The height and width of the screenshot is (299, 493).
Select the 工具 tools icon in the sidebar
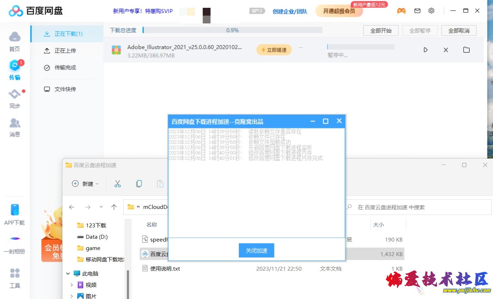tap(15, 277)
